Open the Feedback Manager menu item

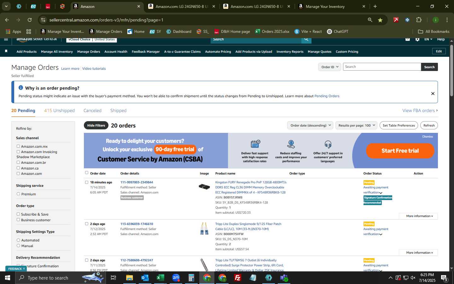click(146, 51)
